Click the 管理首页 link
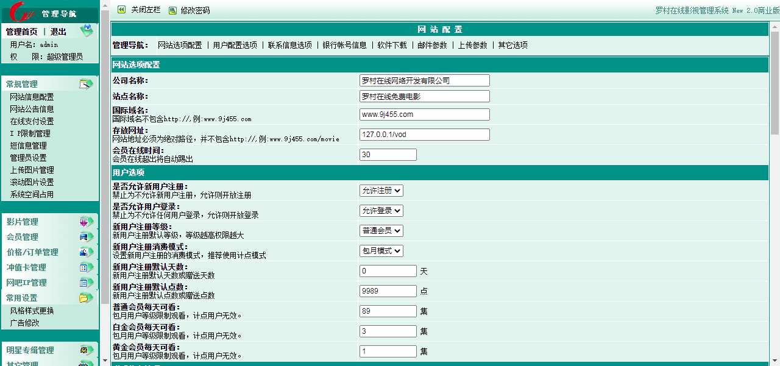The image size is (780, 366). pyautogui.click(x=21, y=32)
